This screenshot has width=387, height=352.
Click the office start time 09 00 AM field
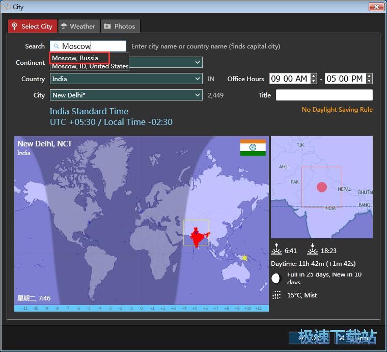pyautogui.click(x=290, y=79)
